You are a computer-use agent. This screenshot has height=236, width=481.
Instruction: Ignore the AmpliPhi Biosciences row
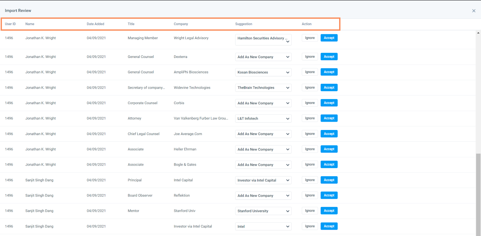coord(310,72)
